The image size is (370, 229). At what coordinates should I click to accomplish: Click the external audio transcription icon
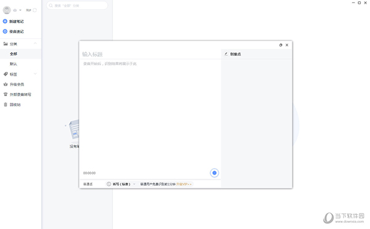[6, 94]
